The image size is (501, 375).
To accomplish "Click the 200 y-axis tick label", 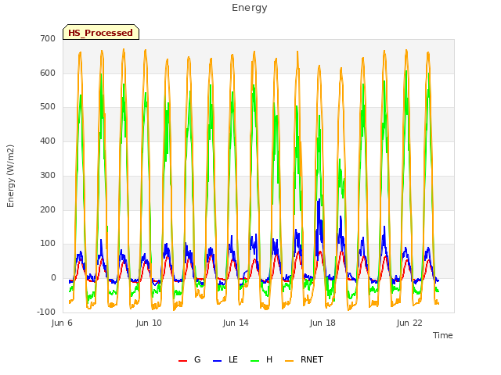I will [48, 209].
